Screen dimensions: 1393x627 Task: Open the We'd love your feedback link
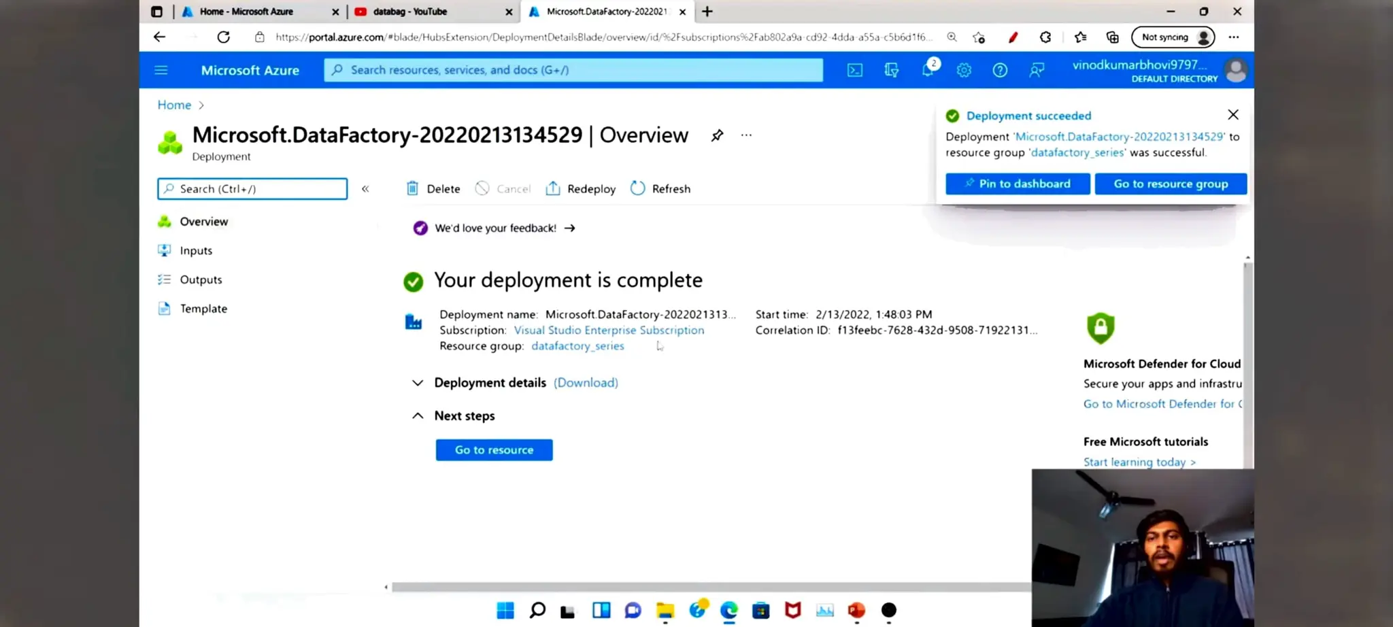pos(495,228)
